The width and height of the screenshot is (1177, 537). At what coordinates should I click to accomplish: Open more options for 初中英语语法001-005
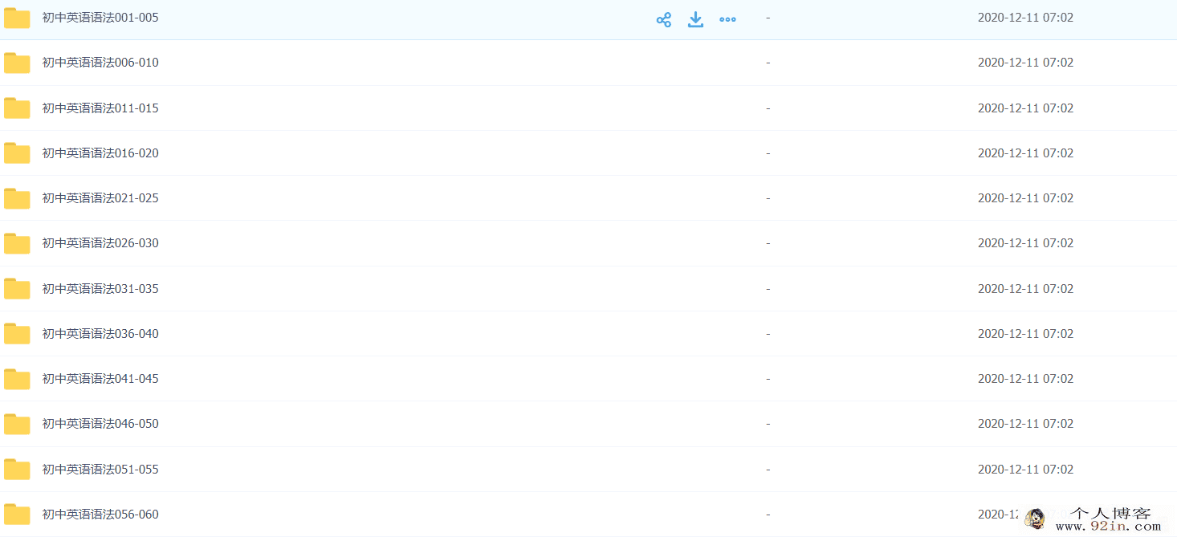click(x=727, y=20)
